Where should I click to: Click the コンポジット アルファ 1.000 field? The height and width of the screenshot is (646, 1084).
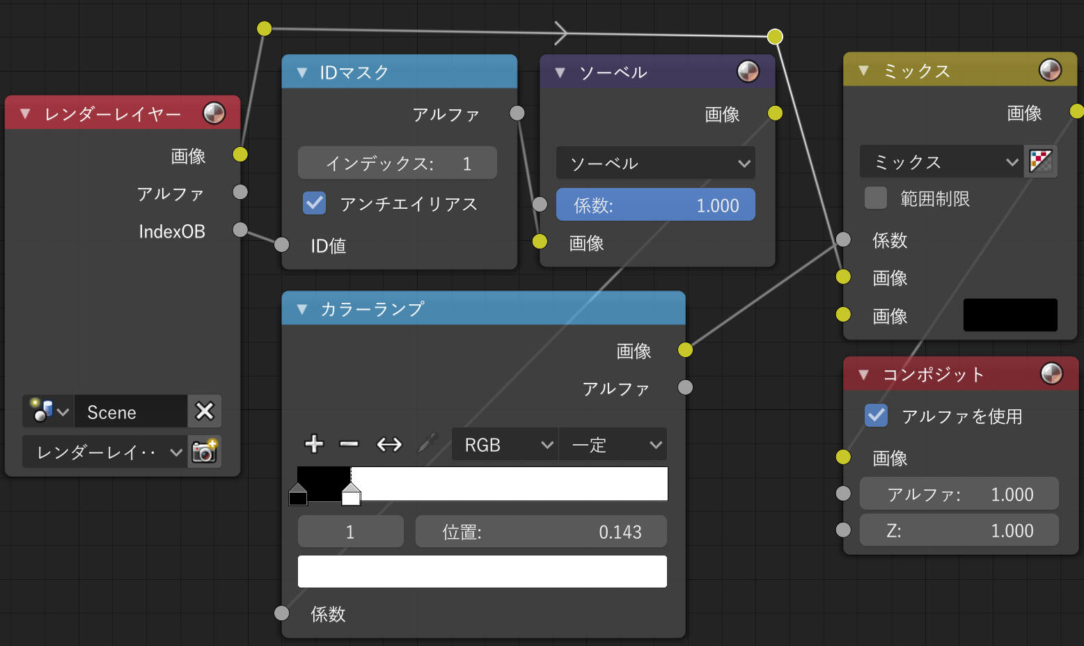959,494
